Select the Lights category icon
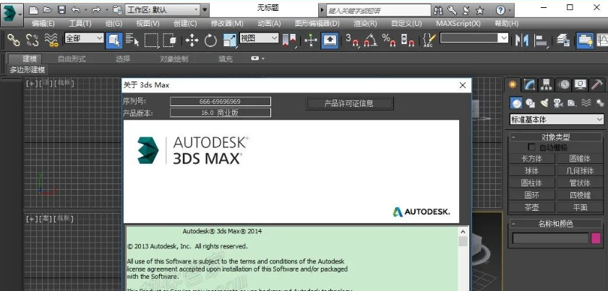This screenshot has height=291, width=608. click(544, 103)
